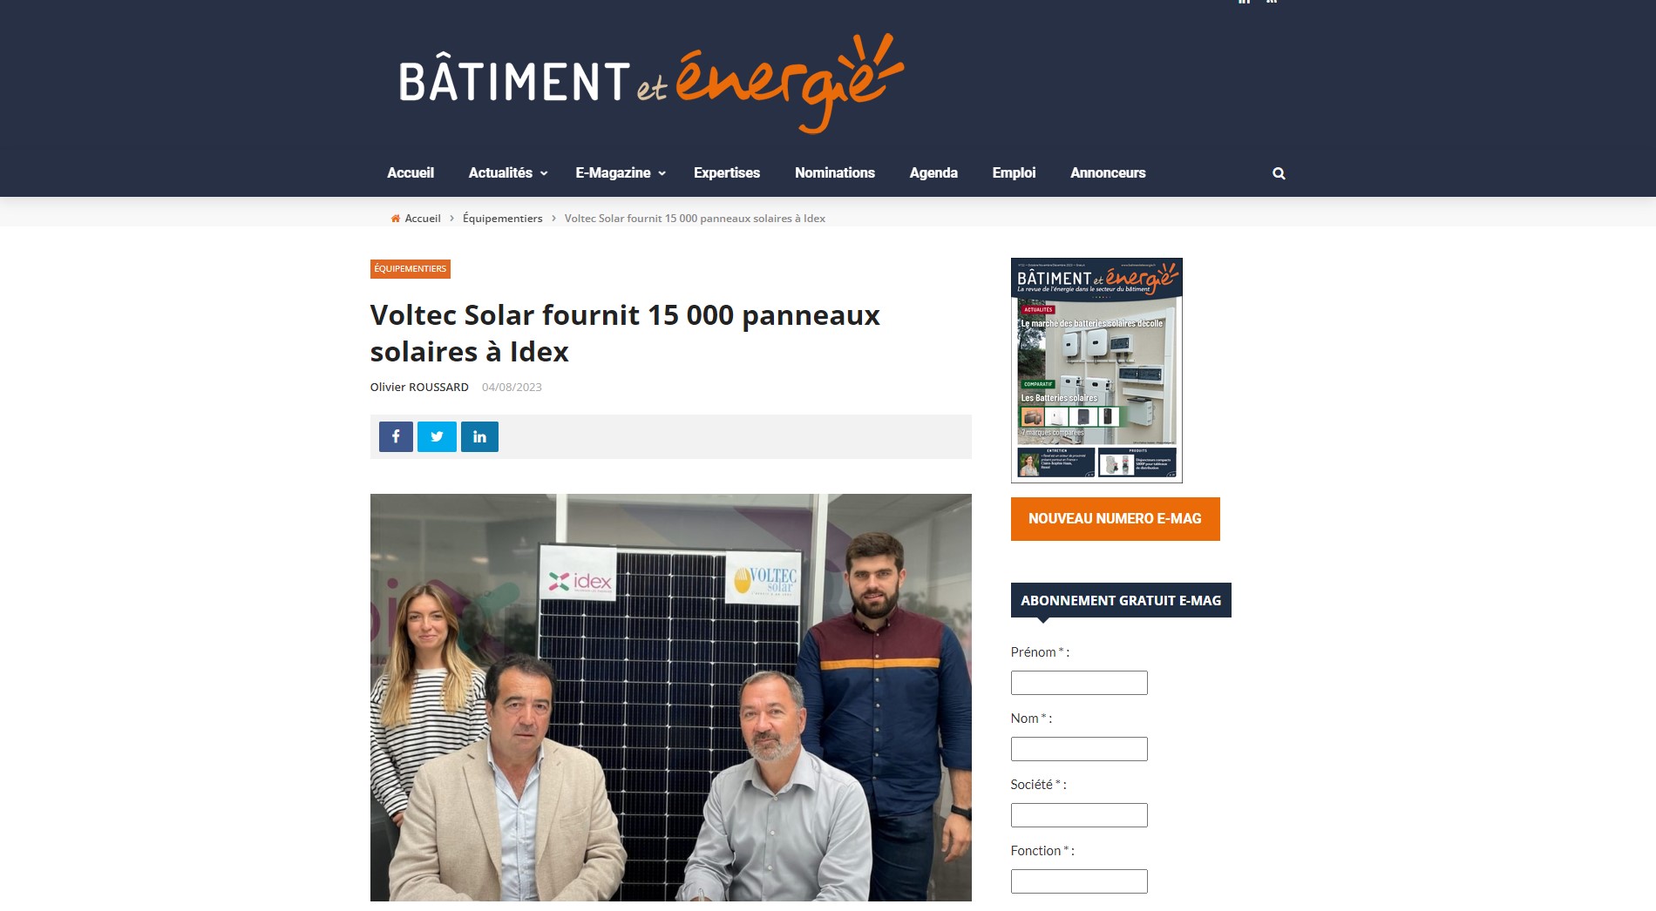
Task: Share article on Twitter
Action: tap(437, 436)
